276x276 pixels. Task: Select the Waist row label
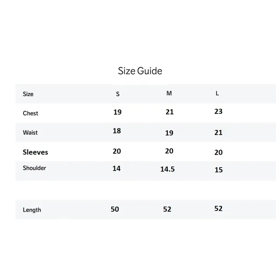(30, 133)
